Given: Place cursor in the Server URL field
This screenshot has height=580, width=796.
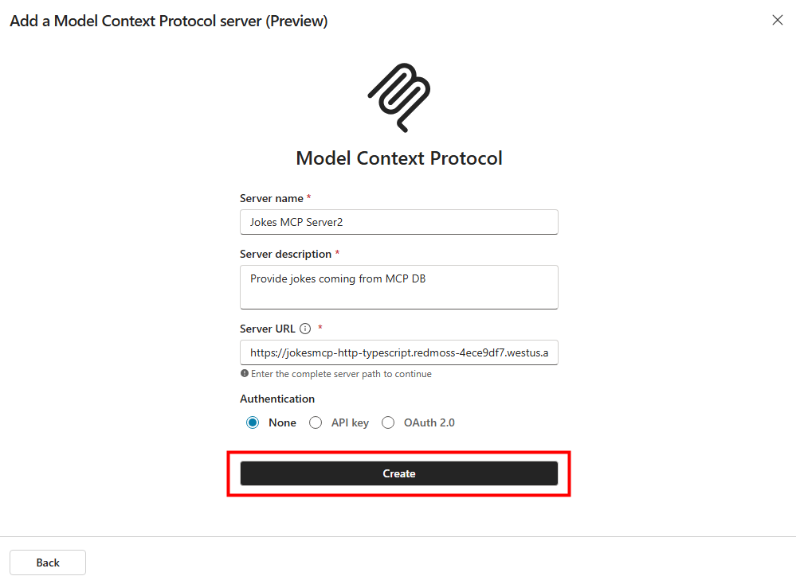Looking at the screenshot, I should click(x=398, y=352).
